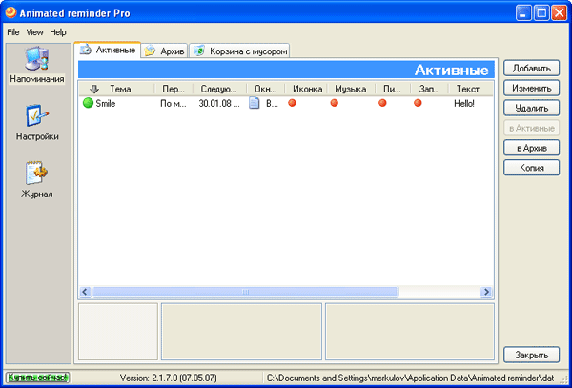Click the Добавить button

pos(532,69)
